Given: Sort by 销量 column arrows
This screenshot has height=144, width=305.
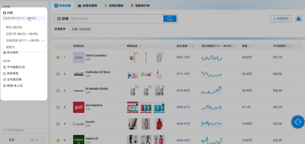Looking at the screenshot, I should (x=249, y=46).
